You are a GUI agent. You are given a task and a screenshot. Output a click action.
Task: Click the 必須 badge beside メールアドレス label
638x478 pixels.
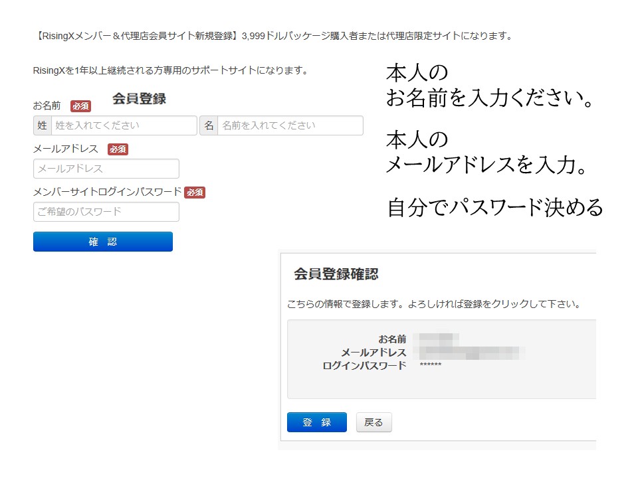(118, 149)
